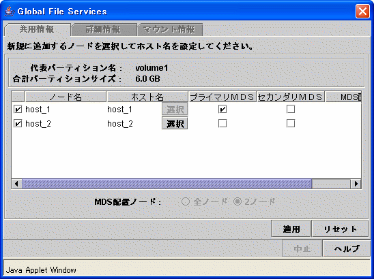This screenshot has height=279, width=374.
Task: Switch to the 共用情報 tab
Action: [x=38, y=29]
